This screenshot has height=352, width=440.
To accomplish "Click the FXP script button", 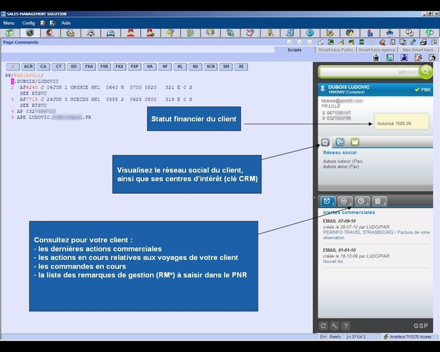I will (135, 67).
